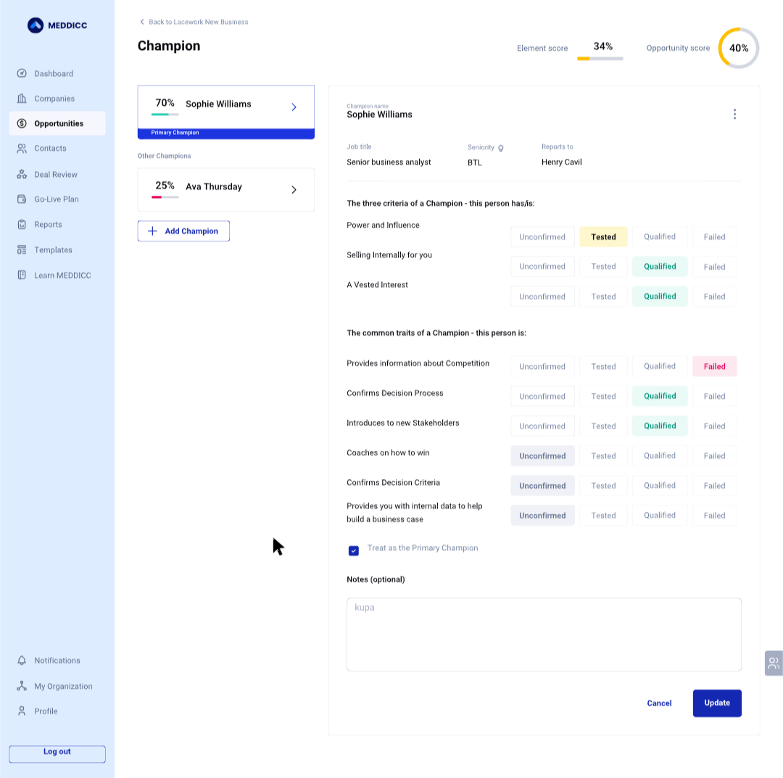Viewport: 783px width, 778px height.
Task: Click the Element score progress bar
Action: click(600, 58)
